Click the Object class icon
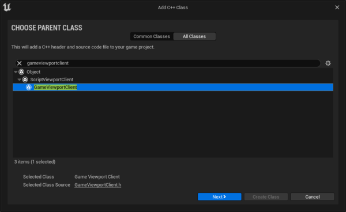346x212 pixels. pos(21,72)
